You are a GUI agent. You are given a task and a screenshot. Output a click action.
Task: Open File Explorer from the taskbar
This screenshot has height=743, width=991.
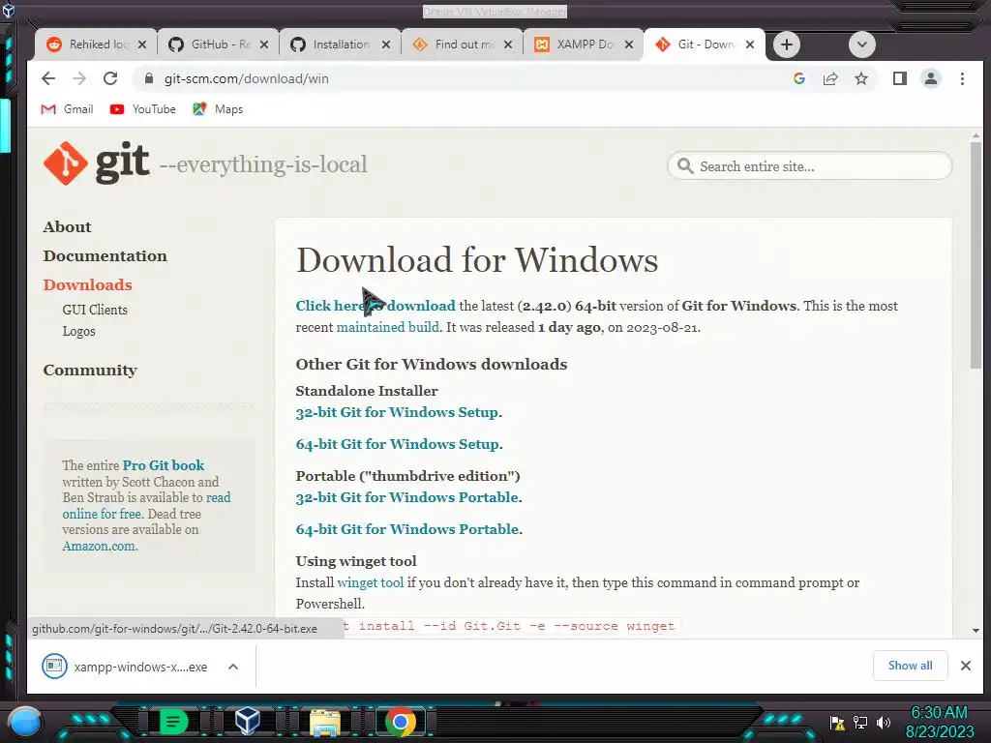tap(324, 722)
